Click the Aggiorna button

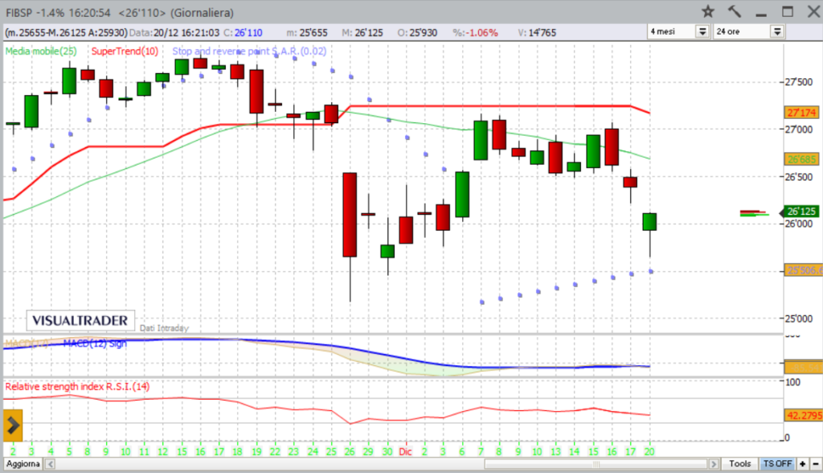click(x=23, y=463)
